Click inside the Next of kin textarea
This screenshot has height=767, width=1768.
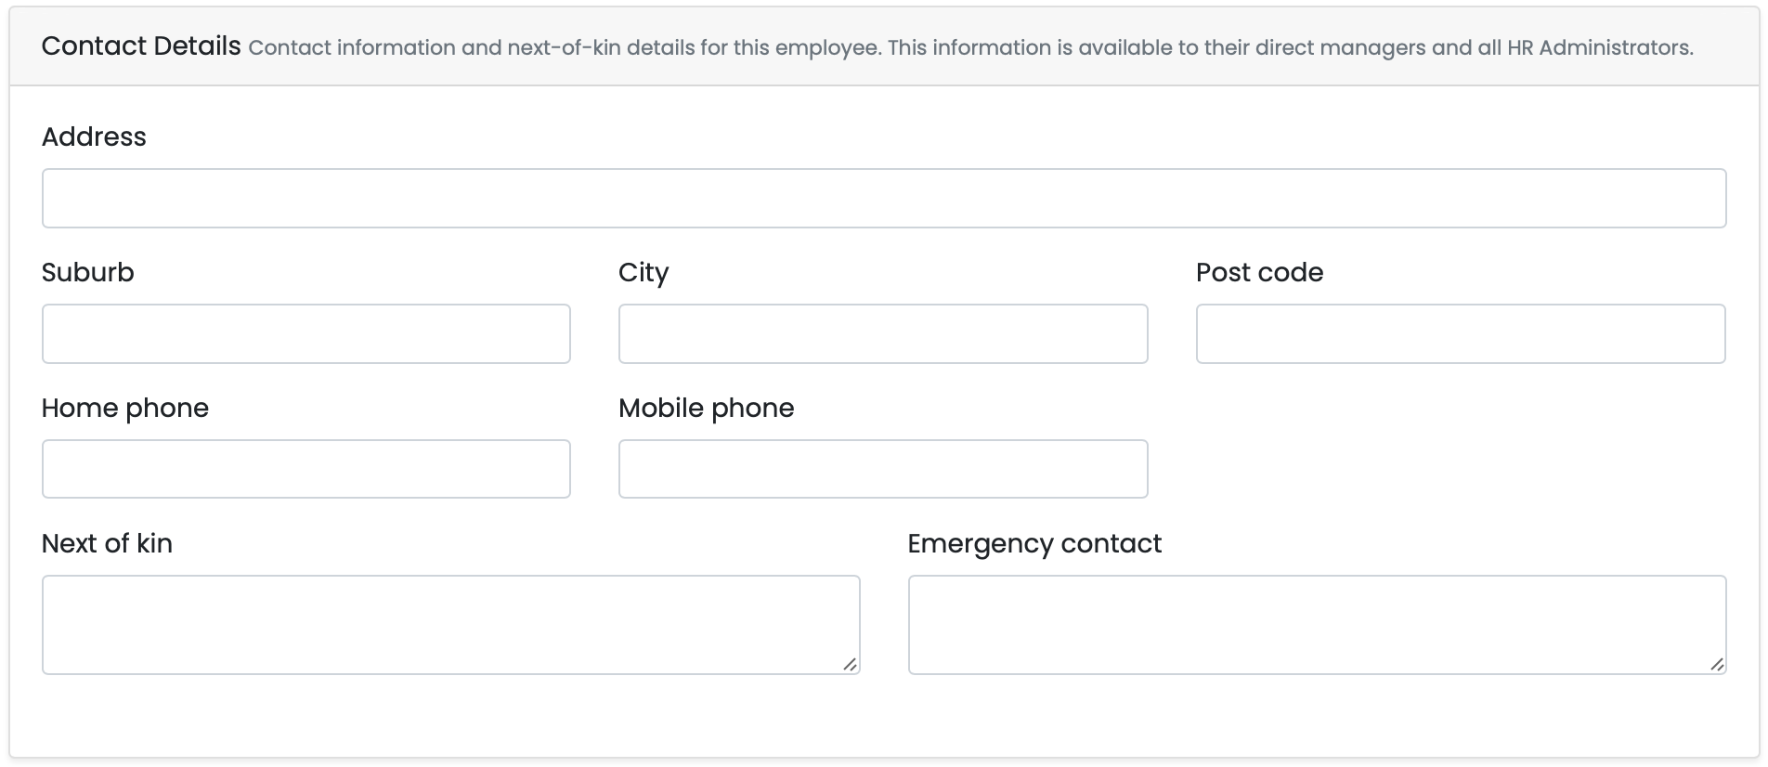(450, 624)
